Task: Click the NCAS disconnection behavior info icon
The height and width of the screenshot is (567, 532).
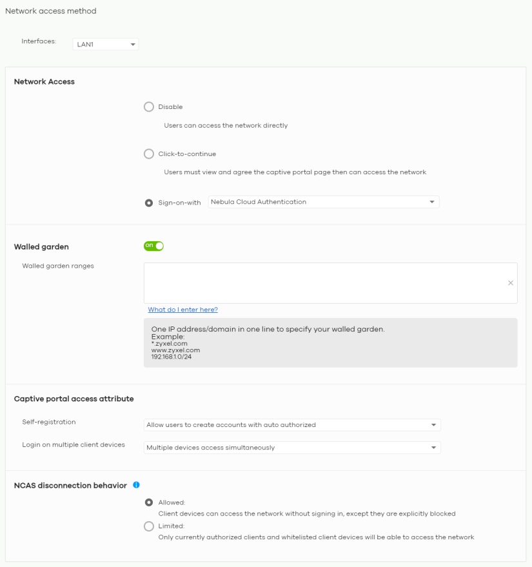Action: coord(136,485)
